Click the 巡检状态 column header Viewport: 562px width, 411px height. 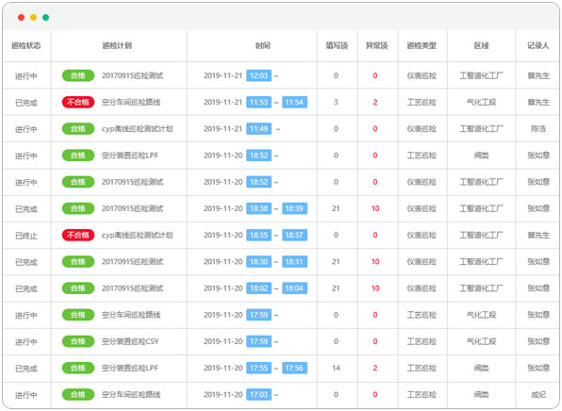(x=26, y=45)
